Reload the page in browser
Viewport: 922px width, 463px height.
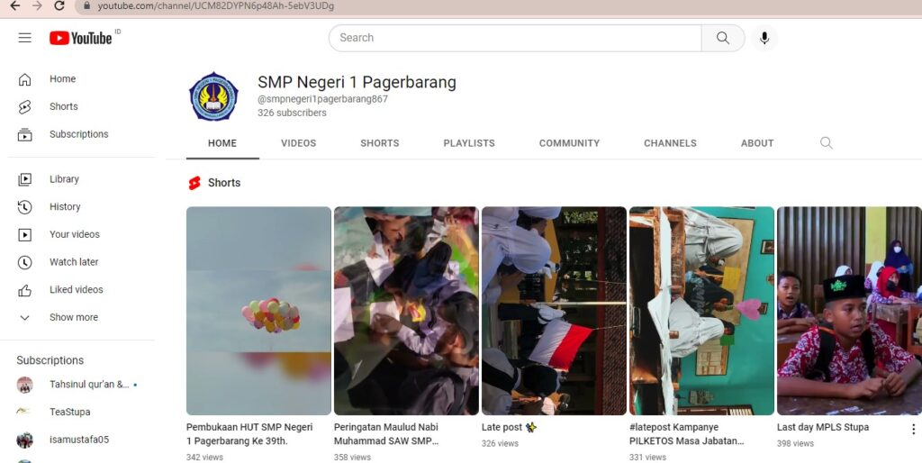pyautogui.click(x=59, y=6)
